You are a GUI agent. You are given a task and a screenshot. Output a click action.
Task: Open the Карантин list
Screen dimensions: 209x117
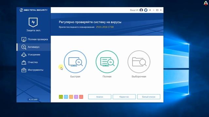point(124,97)
